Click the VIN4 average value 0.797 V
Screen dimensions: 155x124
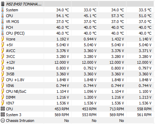[x=145, y=68]
